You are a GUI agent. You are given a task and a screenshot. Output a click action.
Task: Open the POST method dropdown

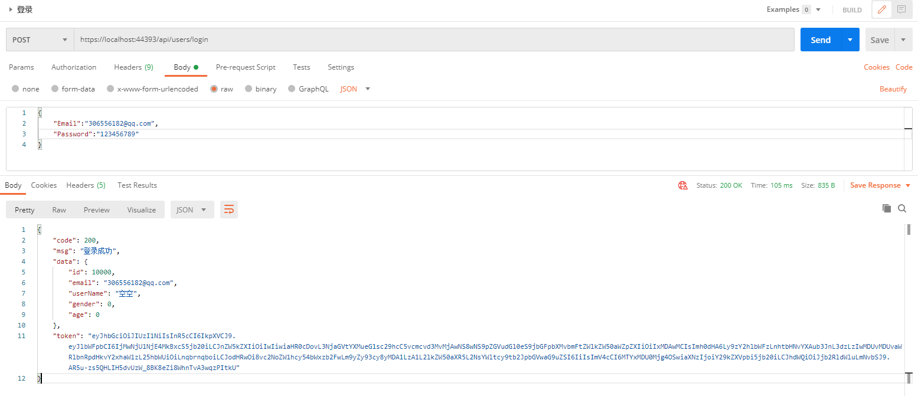[40, 40]
